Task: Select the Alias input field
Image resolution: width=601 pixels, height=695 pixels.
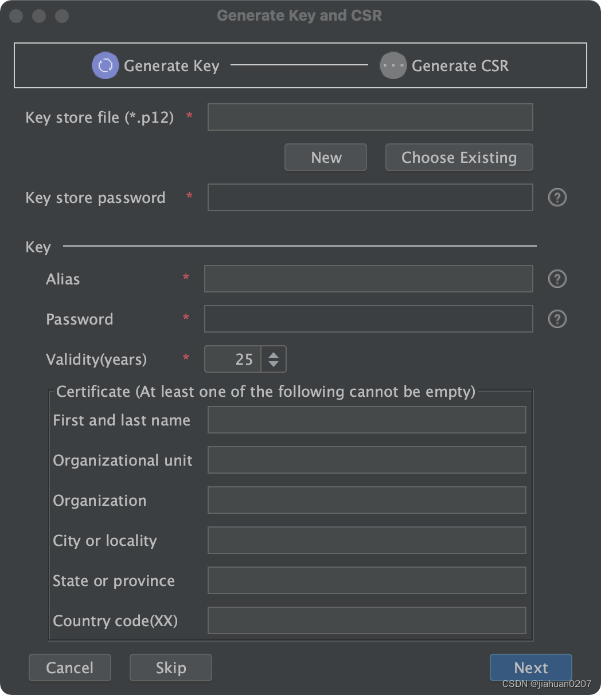Action: click(369, 279)
